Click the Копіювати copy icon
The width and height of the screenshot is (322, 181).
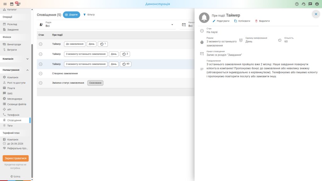point(236,21)
